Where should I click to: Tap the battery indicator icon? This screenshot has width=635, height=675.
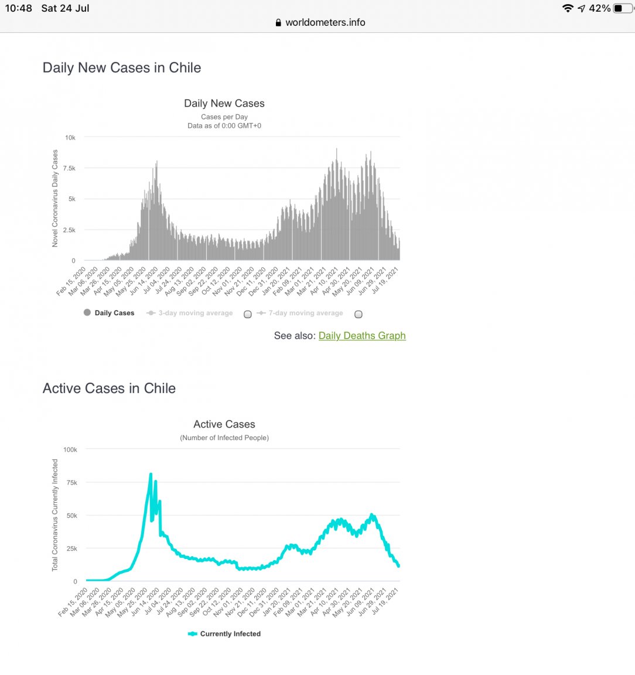pyautogui.click(x=622, y=8)
